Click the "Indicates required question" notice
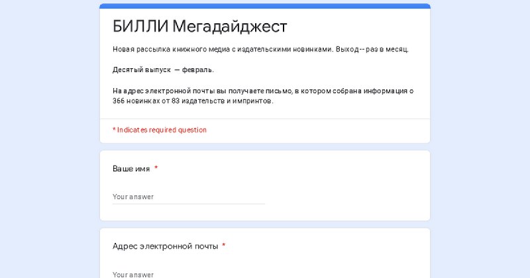The height and width of the screenshot is (278, 530). pyautogui.click(x=160, y=130)
